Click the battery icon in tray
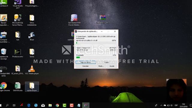 pos(168,105)
